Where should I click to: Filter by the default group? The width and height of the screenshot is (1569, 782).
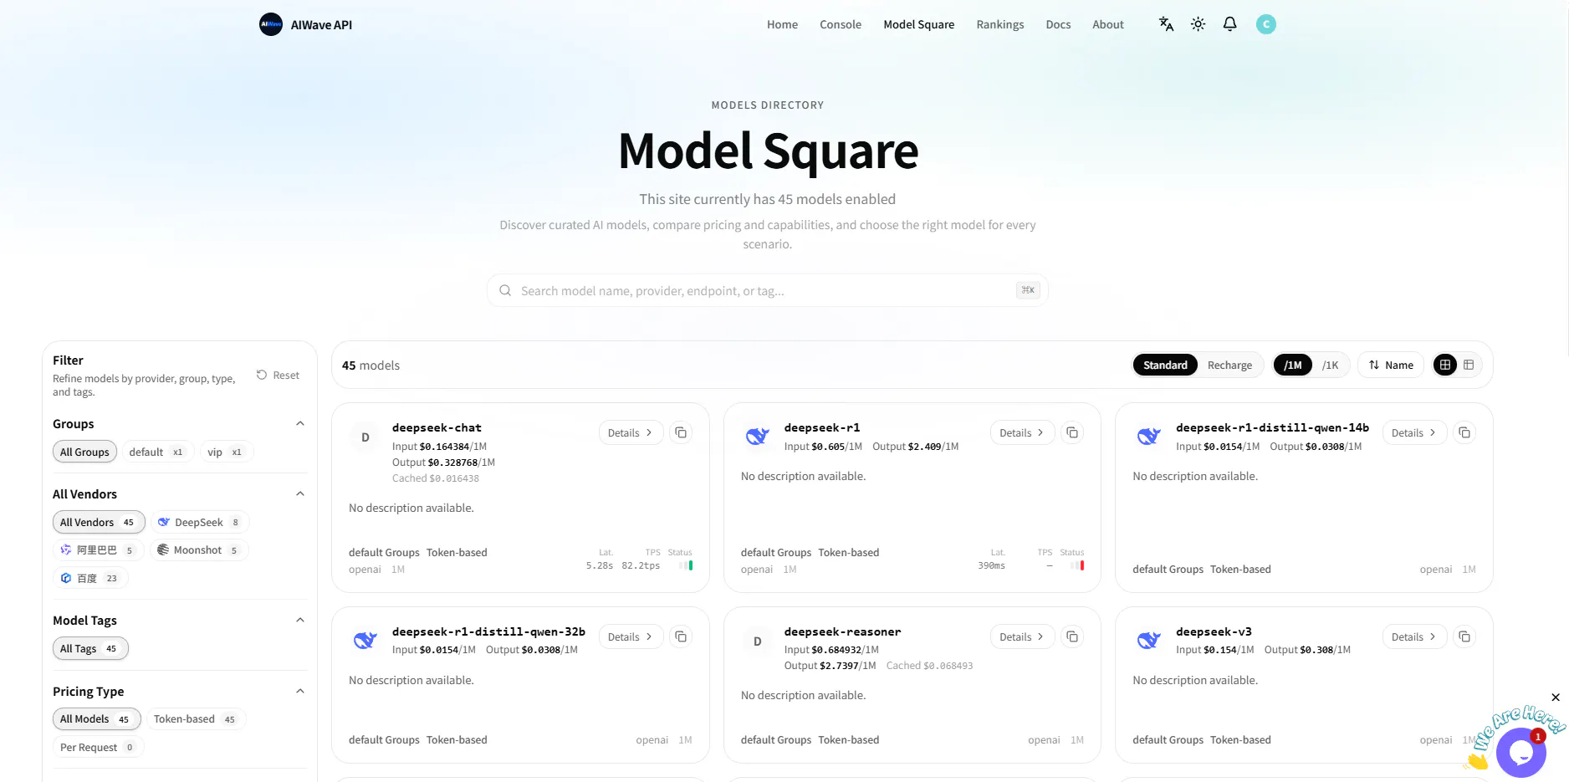click(156, 452)
